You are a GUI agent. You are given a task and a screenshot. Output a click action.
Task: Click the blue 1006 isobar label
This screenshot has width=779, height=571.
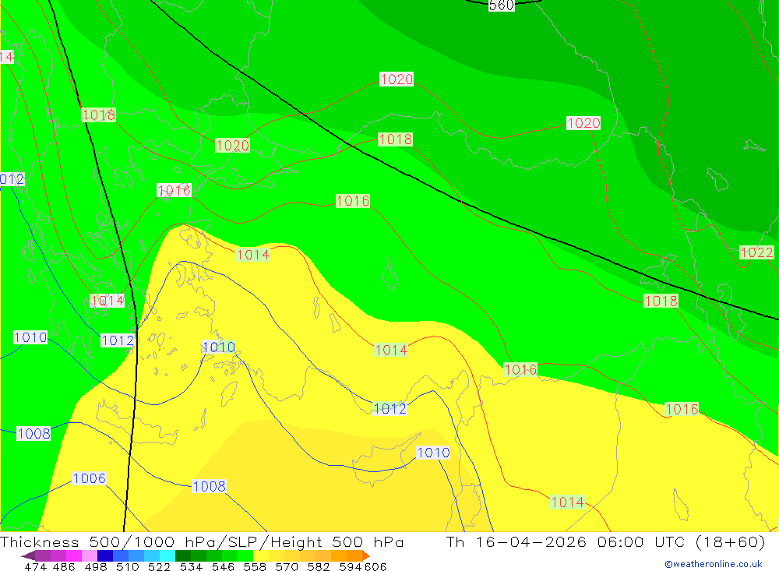(x=89, y=478)
